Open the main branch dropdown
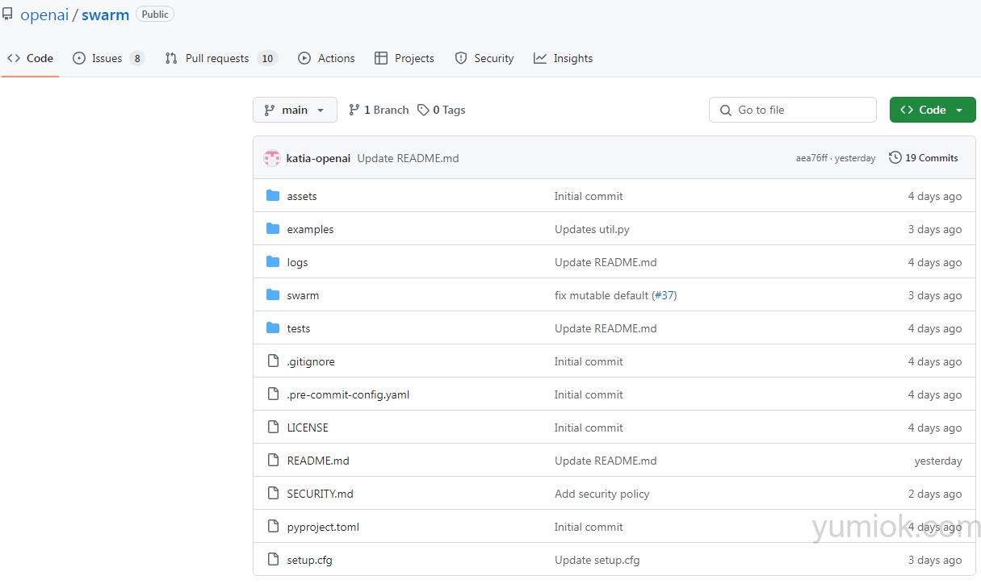 (295, 110)
